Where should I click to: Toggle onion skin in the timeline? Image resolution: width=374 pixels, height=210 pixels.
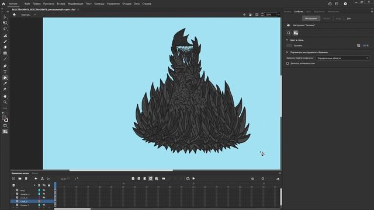coord(164,178)
